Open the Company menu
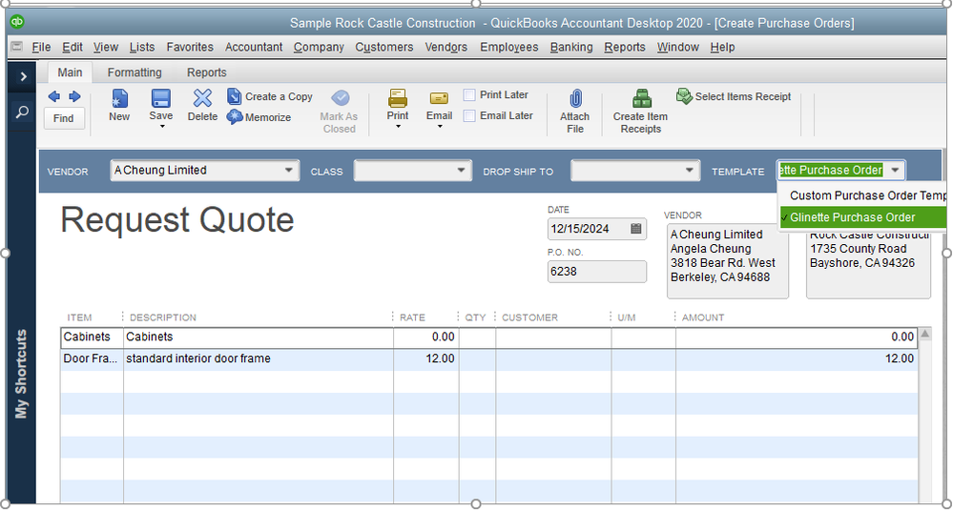This screenshot has width=953, height=511. (x=319, y=47)
